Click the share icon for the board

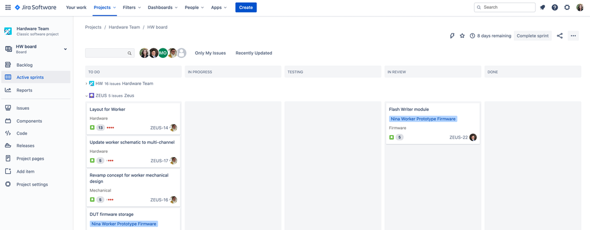point(560,35)
